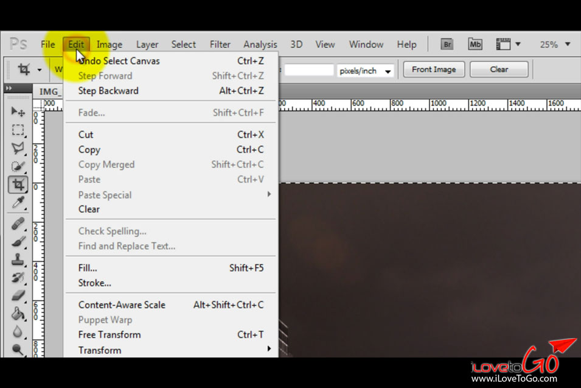The height and width of the screenshot is (388, 581).
Task: Open the Select menu
Action: 183,44
